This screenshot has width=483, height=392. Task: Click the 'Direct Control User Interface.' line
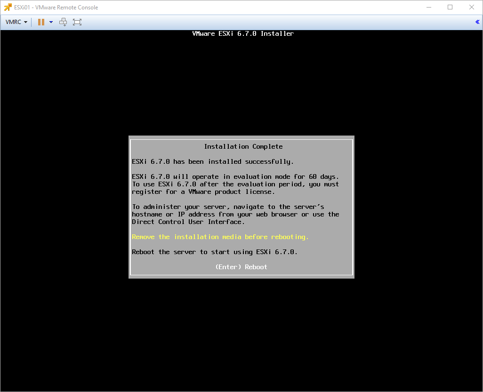[188, 222]
